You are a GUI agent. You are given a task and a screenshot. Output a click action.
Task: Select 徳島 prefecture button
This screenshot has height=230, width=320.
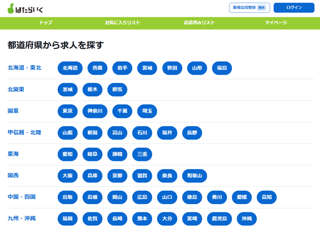pos(192,197)
